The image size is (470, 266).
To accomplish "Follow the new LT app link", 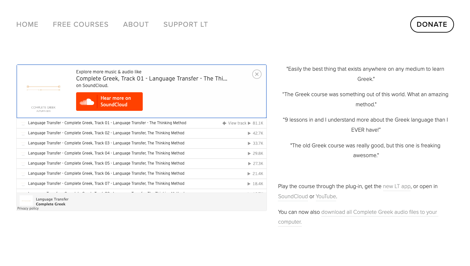I will pyautogui.click(x=397, y=186).
